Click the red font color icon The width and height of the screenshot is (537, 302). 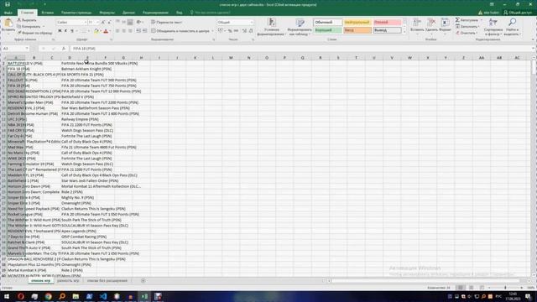[x=106, y=31]
